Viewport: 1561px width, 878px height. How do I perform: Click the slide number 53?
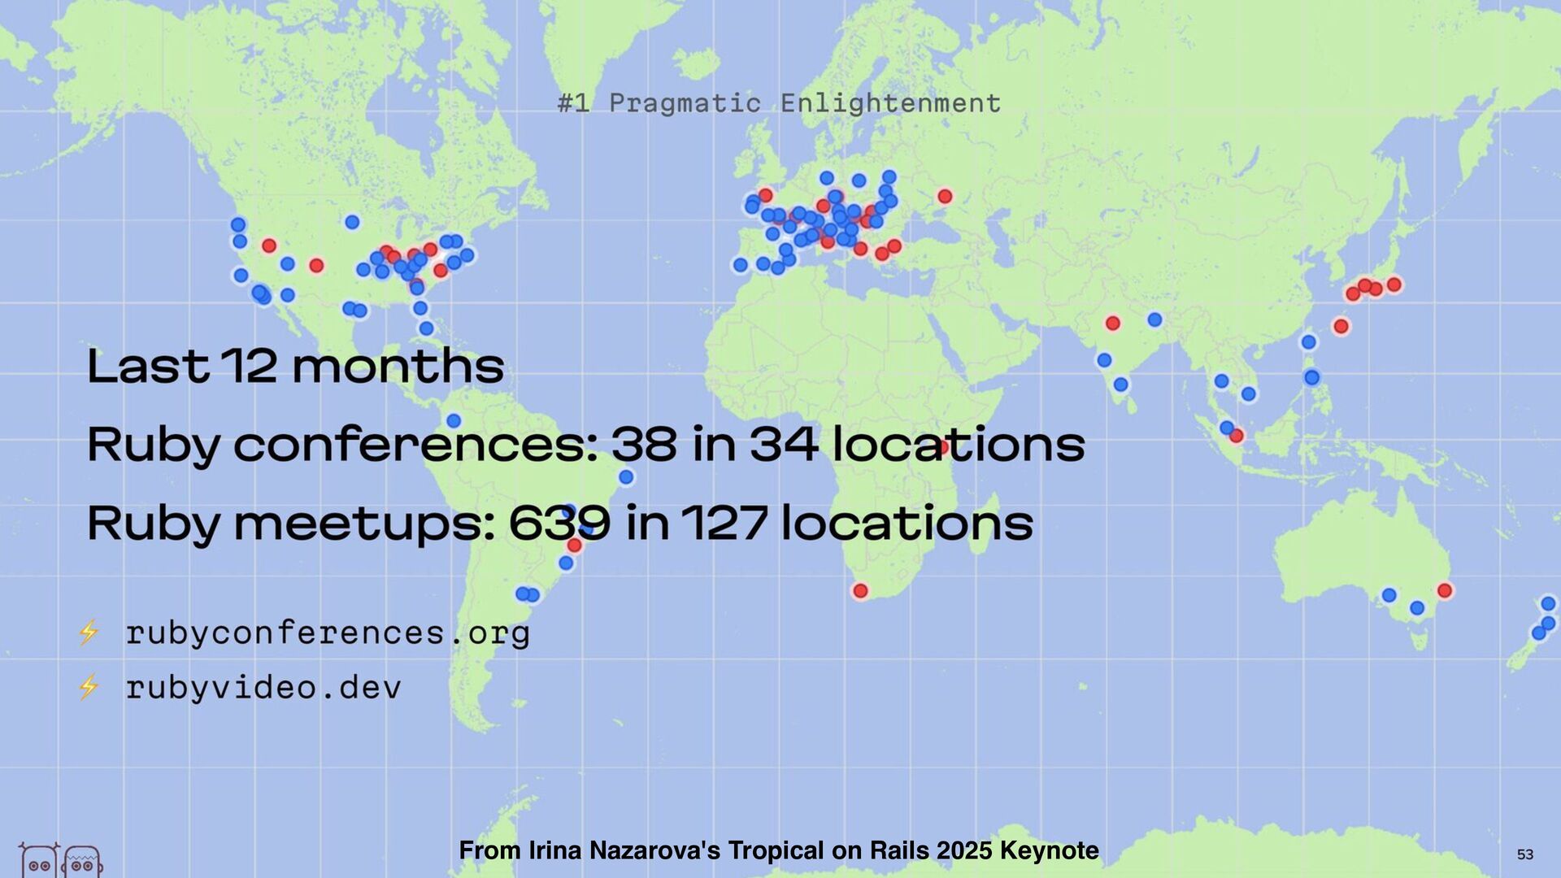pyautogui.click(x=1524, y=854)
